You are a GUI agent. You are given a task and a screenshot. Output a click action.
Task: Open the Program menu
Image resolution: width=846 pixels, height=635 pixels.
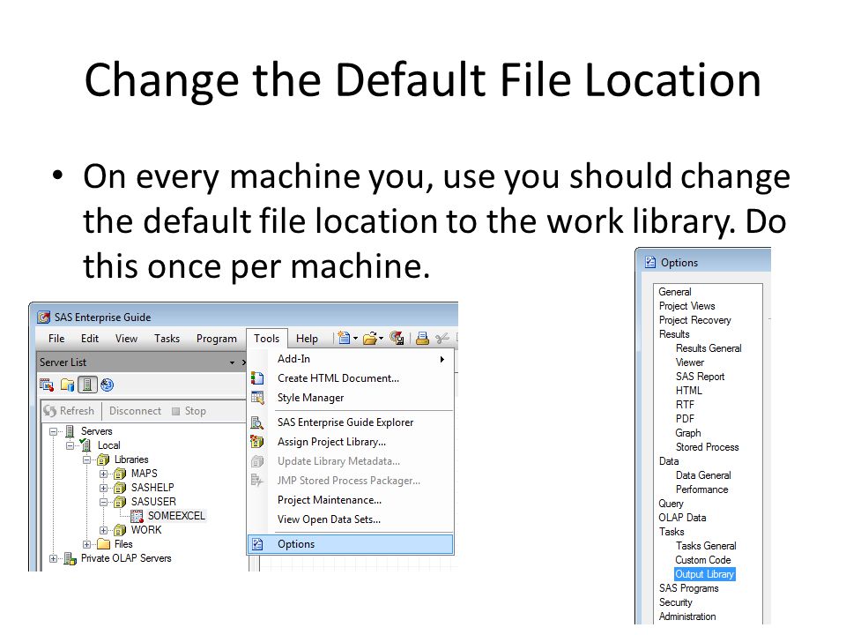click(217, 339)
